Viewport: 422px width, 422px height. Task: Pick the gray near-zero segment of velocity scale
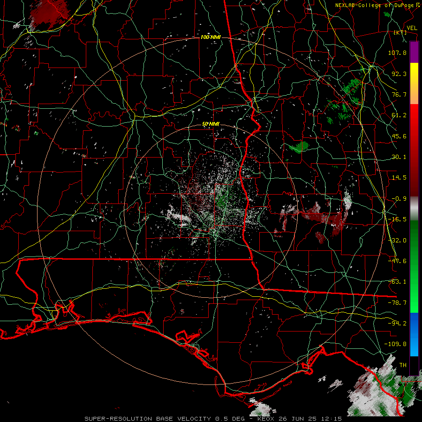tap(414, 209)
